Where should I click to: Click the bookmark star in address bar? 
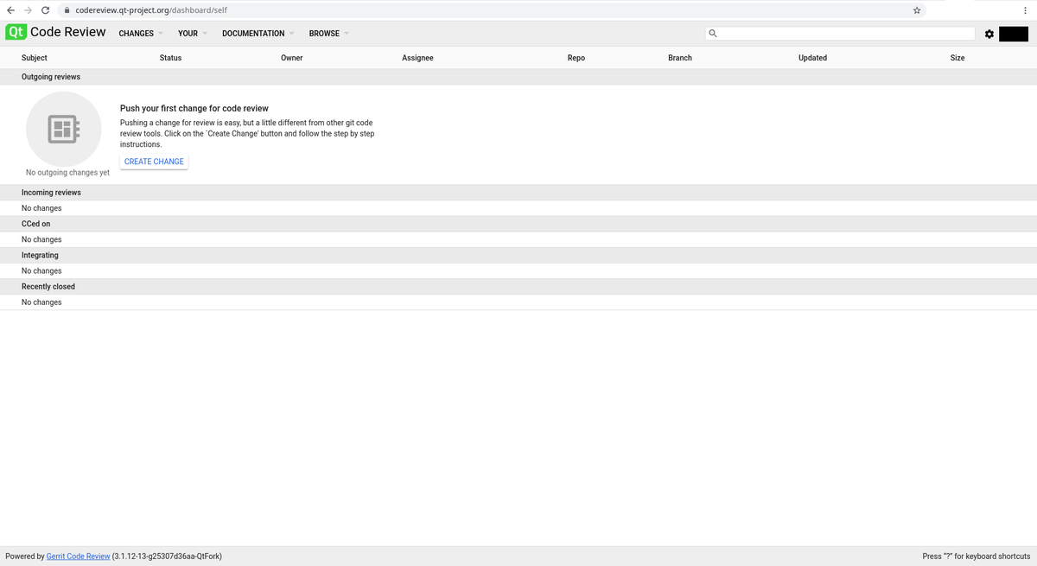pyautogui.click(x=917, y=10)
